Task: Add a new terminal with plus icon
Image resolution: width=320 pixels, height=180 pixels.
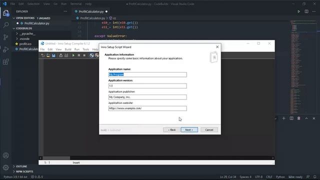Action: pyautogui.click(x=283, y=118)
